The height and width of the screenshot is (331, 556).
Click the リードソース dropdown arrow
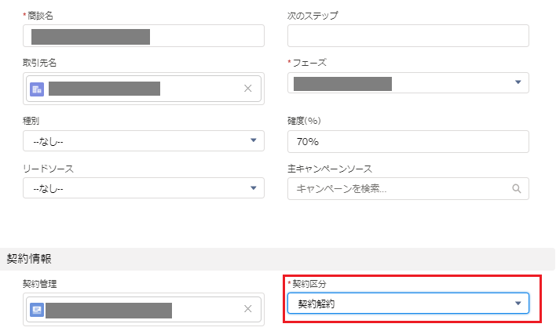click(253, 188)
